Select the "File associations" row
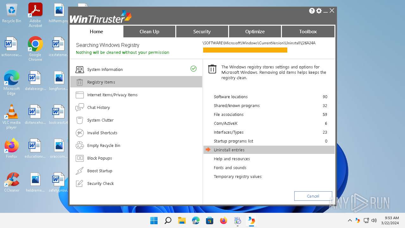Image resolution: width=405 pixels, height=228 pixels. (x=269, y=115)
